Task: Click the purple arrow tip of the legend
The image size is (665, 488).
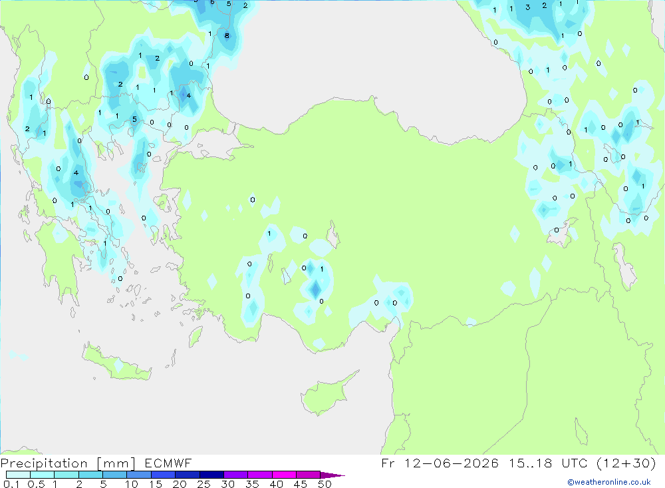Action: (x=332, y=475)
